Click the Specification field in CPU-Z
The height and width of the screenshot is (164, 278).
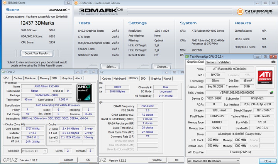click(x=58, y=105)
